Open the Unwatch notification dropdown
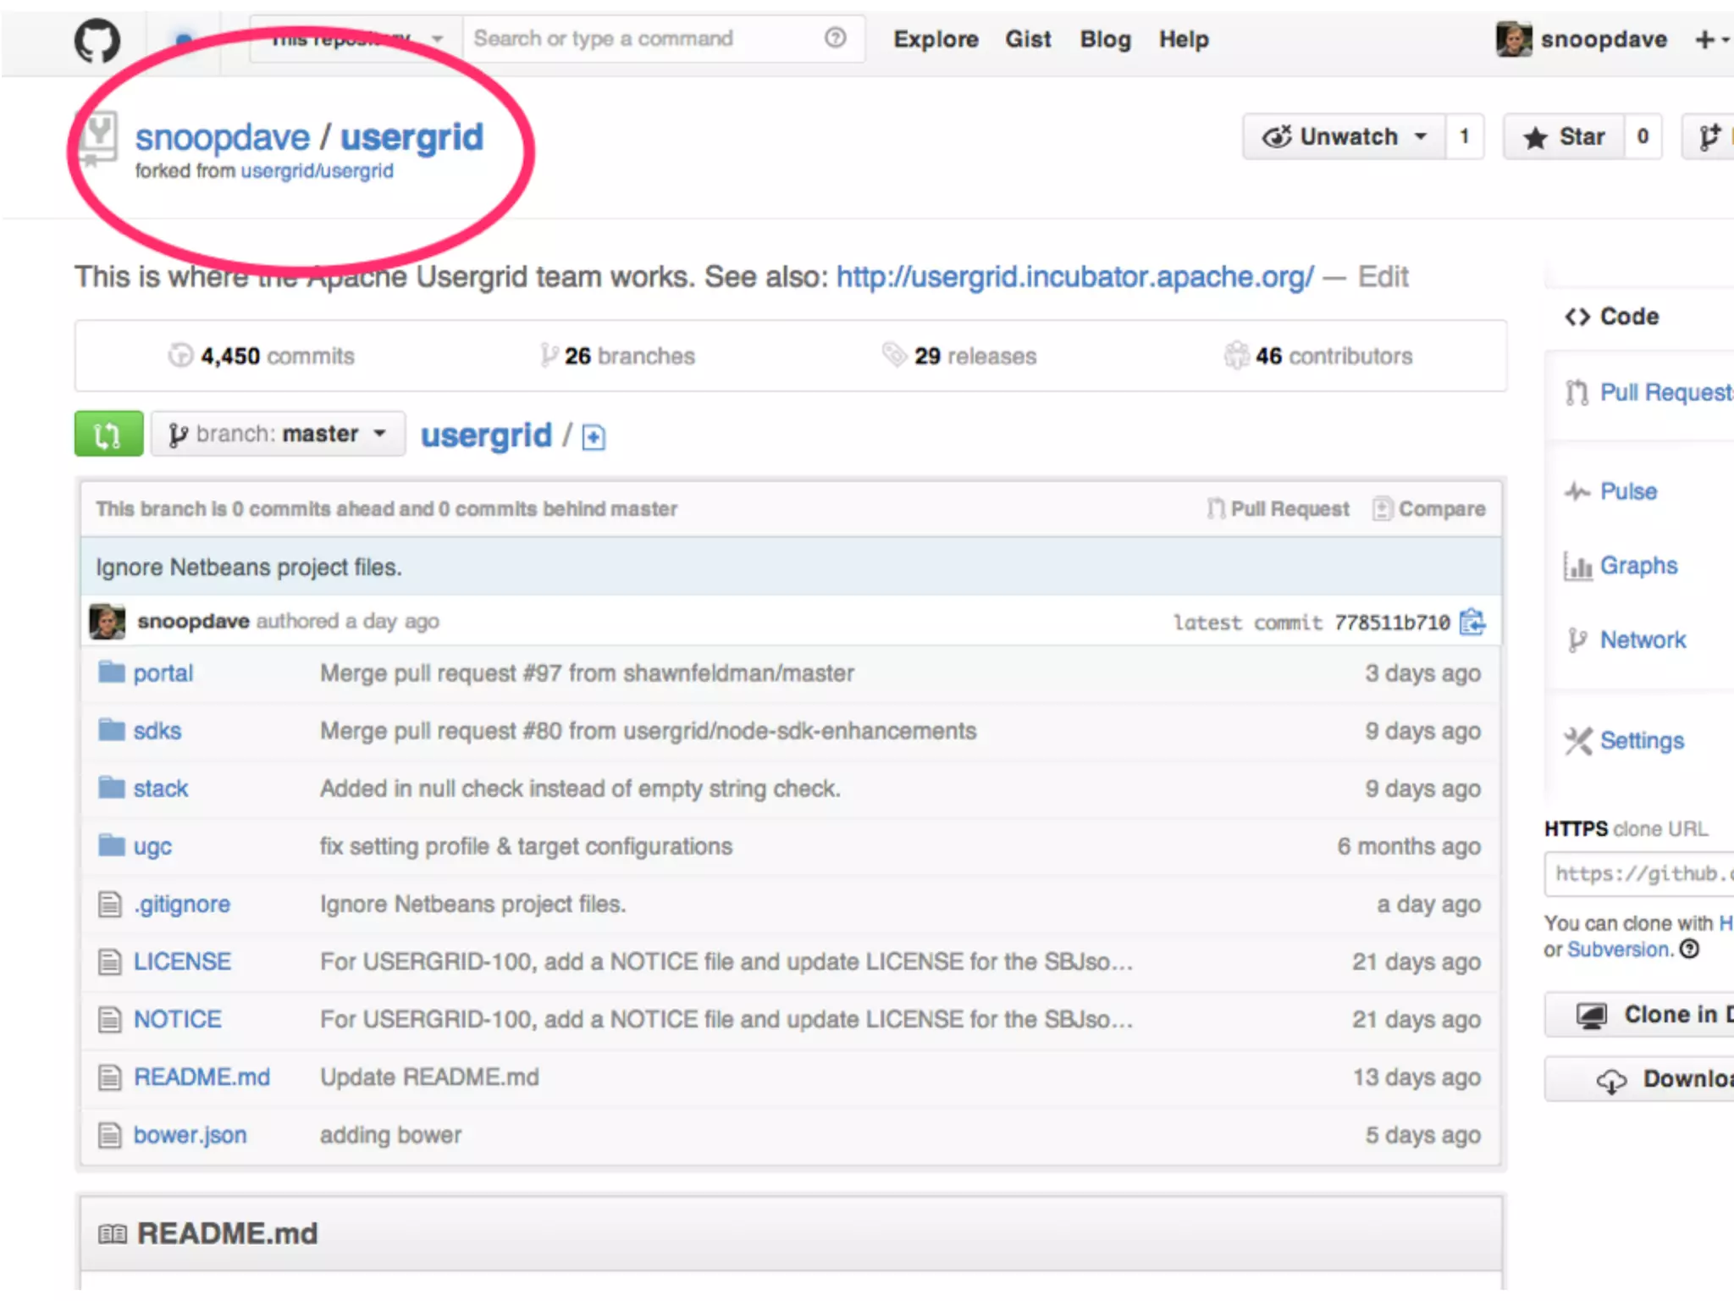Screen dimensions: 1734x1301 click(1345, 136)
